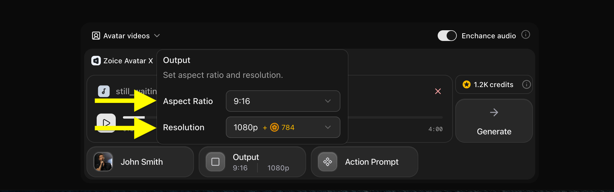Click the Action Prompt diamond grid icon
614x192 pixels.
coord(328,162)
